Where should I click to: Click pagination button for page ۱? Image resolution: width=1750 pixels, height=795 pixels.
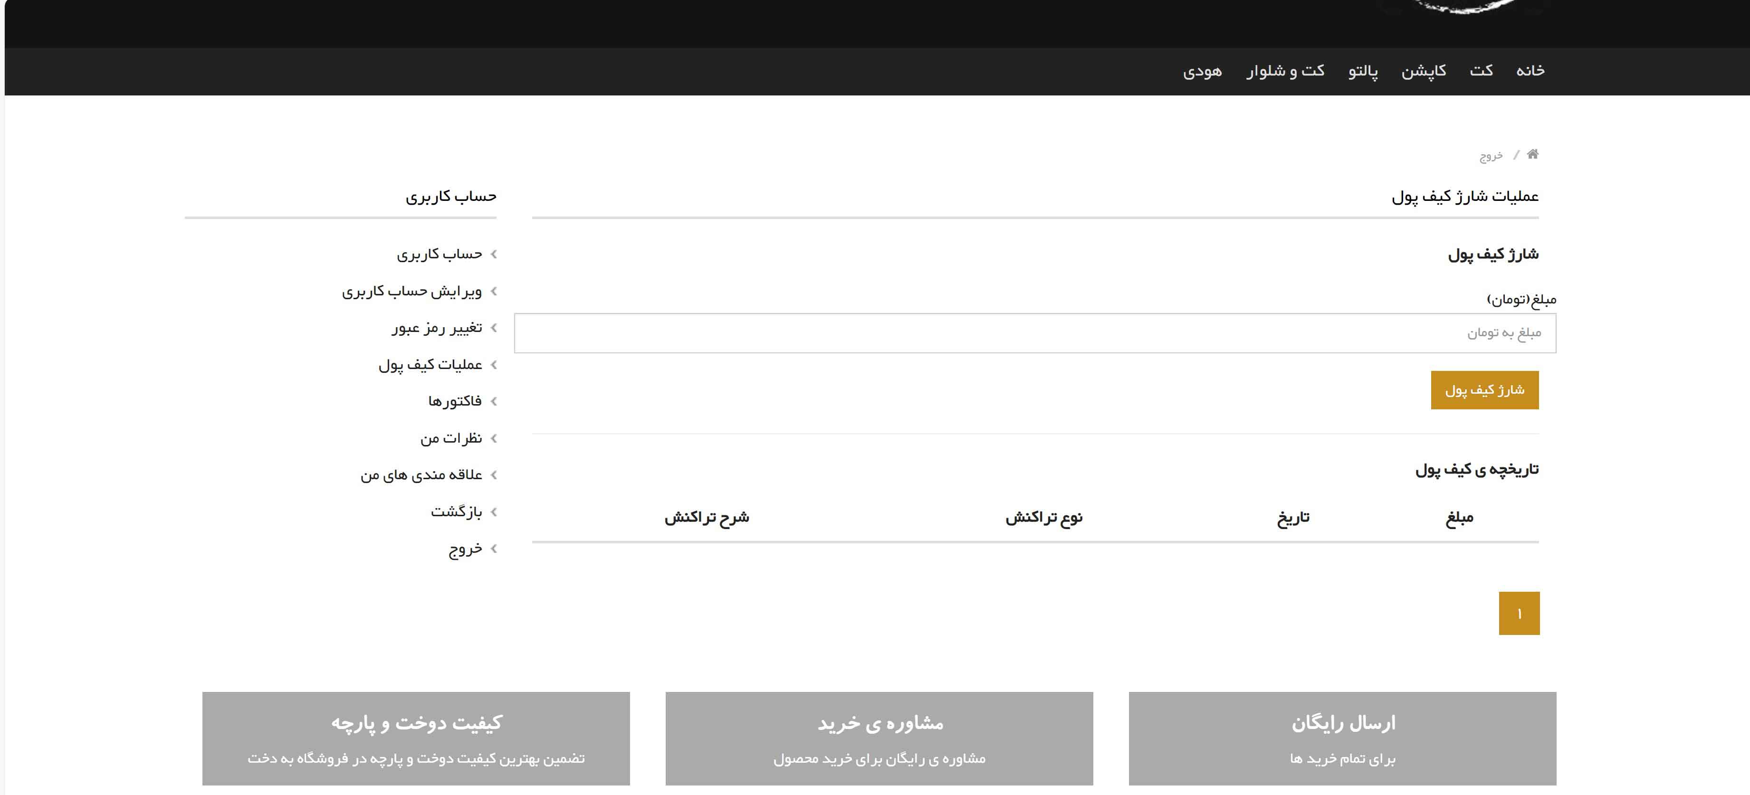1519,613
